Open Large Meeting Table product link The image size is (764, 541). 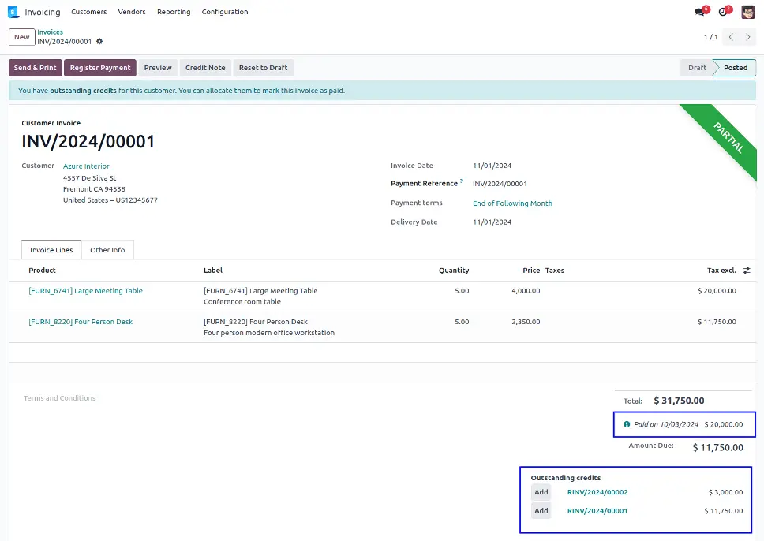point(85,291)
